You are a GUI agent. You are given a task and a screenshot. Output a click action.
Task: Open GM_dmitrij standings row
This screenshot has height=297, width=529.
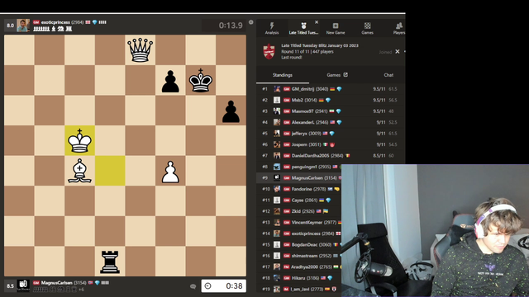click(x=331, y=89)
